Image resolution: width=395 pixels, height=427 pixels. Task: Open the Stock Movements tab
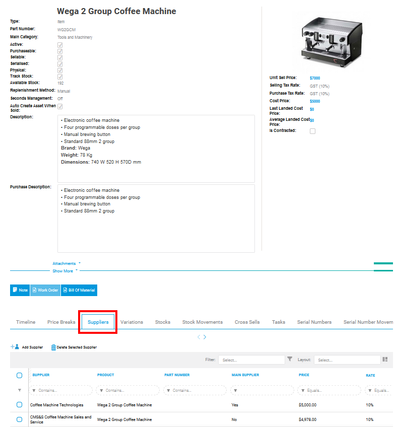click(x=203, y=322)
